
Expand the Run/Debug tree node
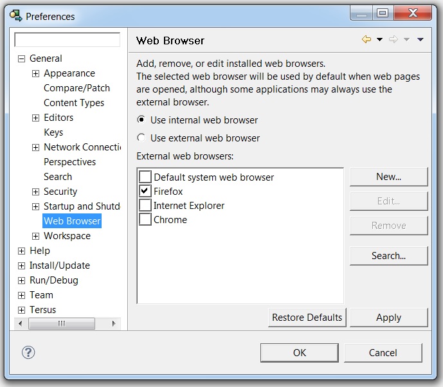pyautogui.click(x=21, y=280)
